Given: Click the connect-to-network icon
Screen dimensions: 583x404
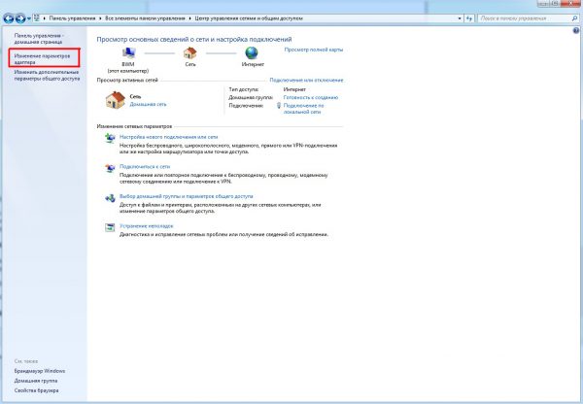Looking at the screenshot, I should (110, 168).
